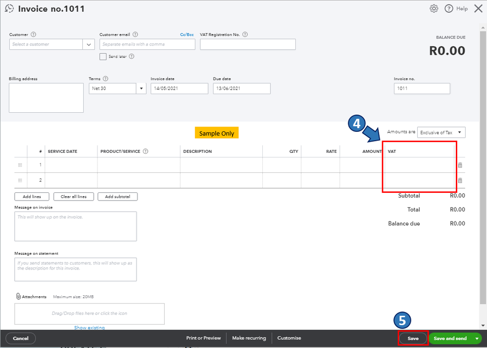Show help tip beside Product/Service header
The width and height of the screenshot is (487, 348).
point(145,151)
